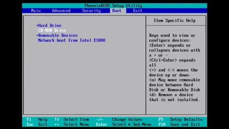Click the Select Item footer label
229x129 pixels.
tap(76, 119)
